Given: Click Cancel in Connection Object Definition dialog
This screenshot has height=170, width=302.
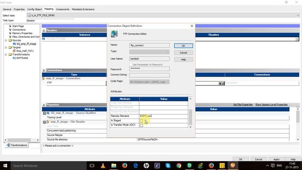Looking at the screenshot, I should coord(184,52).
